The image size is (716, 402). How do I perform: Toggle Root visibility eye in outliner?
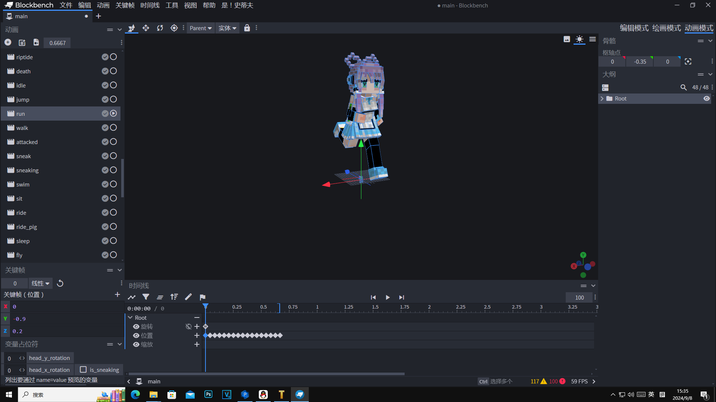tap(706, 98)
